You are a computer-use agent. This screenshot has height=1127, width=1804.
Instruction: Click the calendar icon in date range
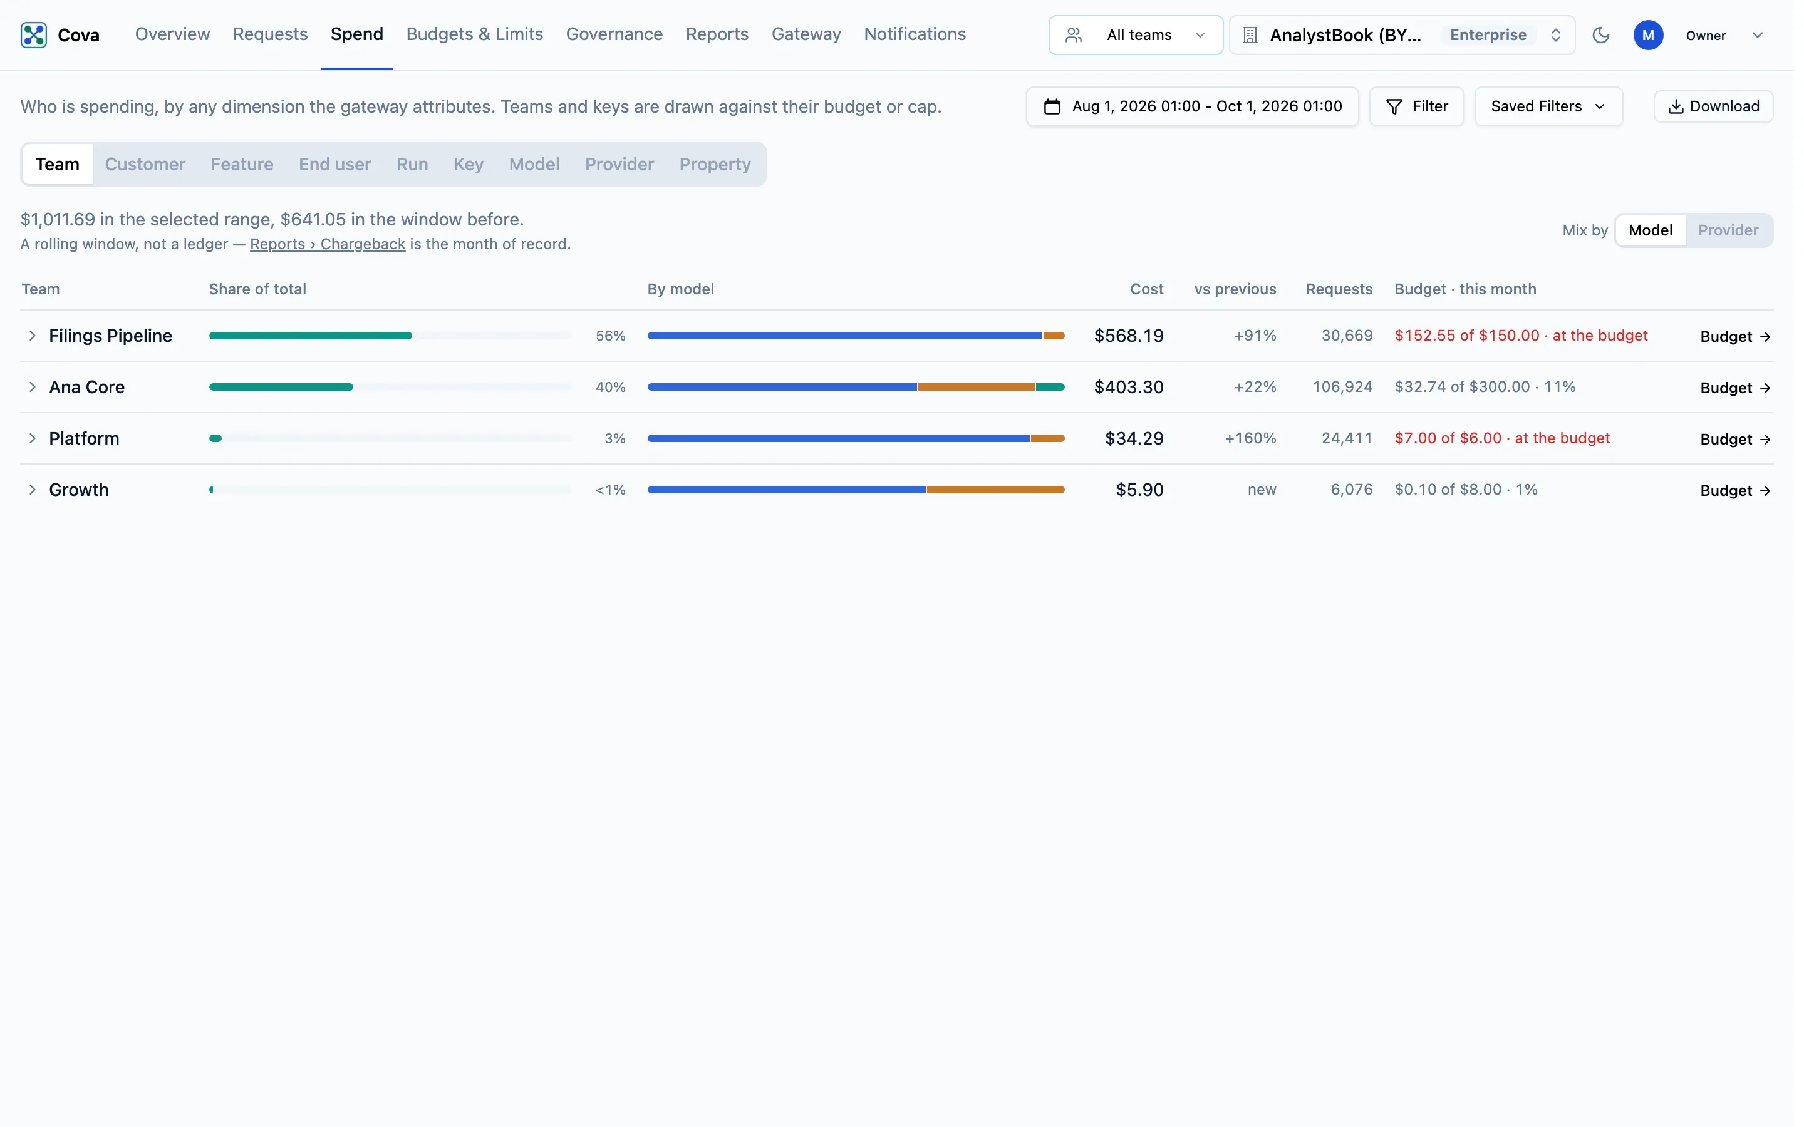click(x=1052, y=106)
